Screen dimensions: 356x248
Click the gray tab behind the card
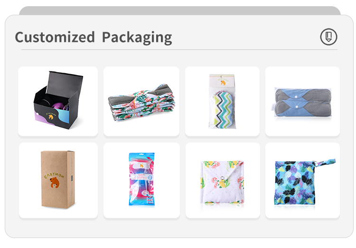pos(180,10)
